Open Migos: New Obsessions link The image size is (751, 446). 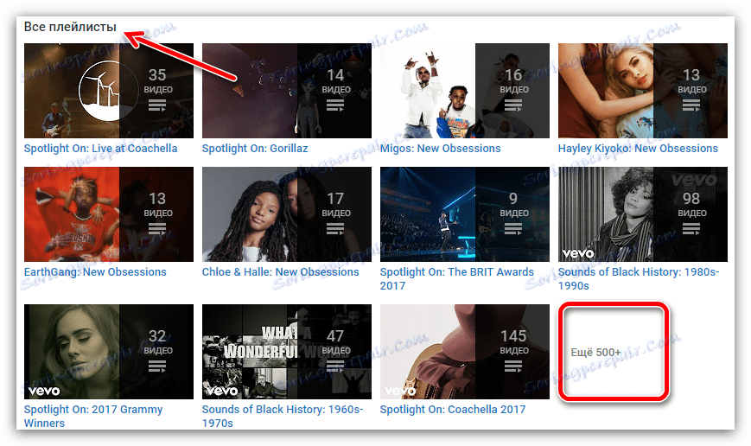pyautogui.click(x=440, y=149)
